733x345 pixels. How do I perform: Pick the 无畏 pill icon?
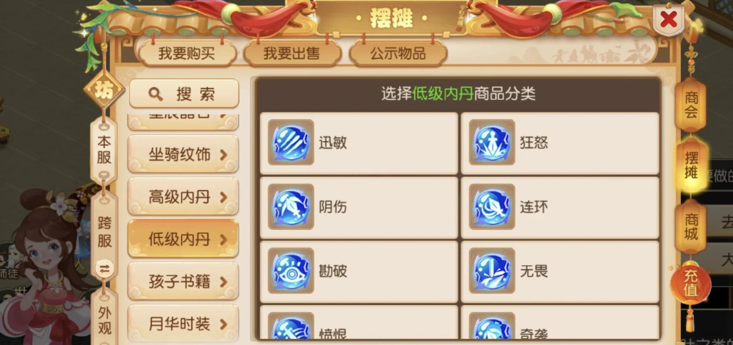click(x=492, y=271)
